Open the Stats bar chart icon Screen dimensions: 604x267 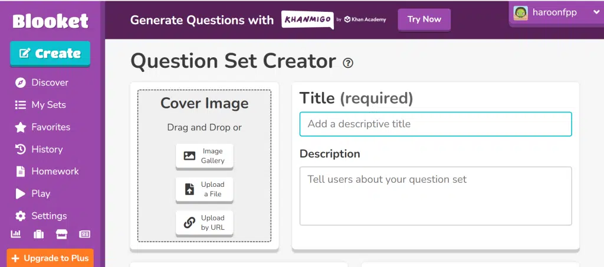[16, 234]
